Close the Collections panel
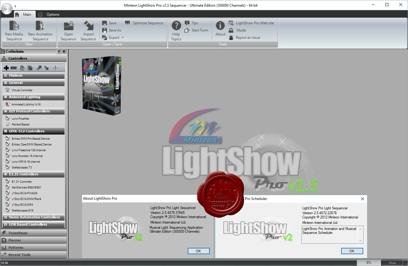The image size is (408, 266). point(64,52)
